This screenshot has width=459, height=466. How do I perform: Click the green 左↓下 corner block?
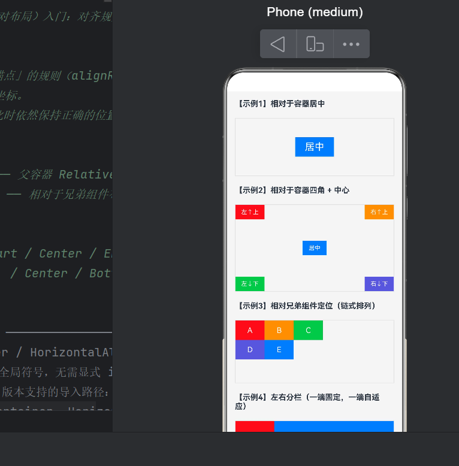point(250,284)
